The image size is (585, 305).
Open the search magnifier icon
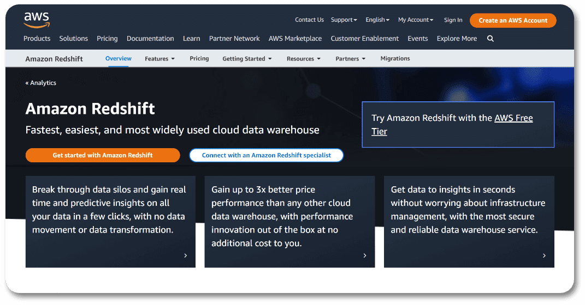pyautogui.click(x=491, y=38)
